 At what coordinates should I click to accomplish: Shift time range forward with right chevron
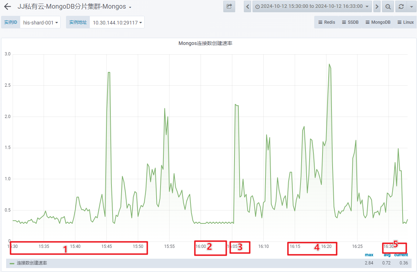point(377,6)
